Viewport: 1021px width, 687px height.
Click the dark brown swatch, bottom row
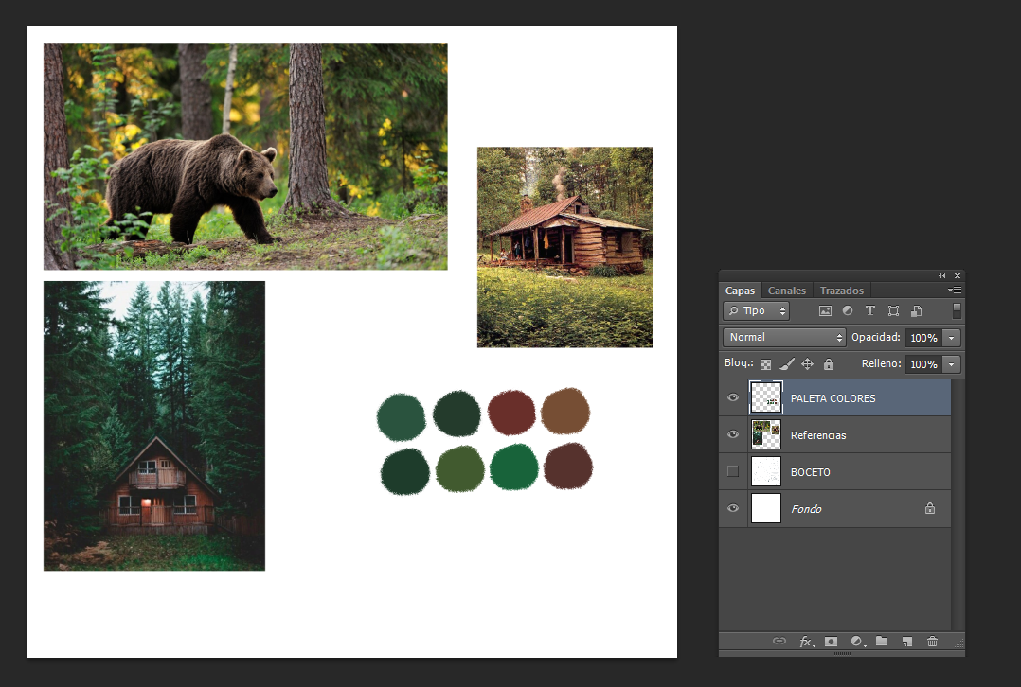[x=568, y=466]
